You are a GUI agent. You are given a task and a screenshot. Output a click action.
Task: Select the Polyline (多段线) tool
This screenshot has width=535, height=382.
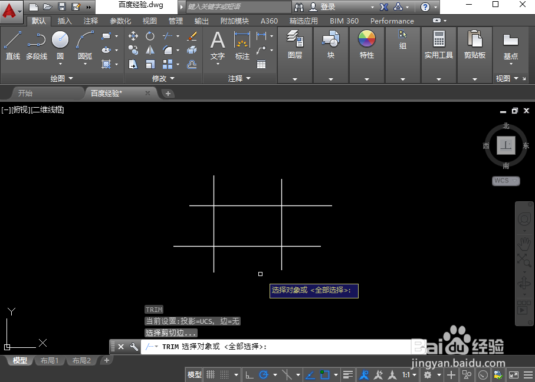pyautogui.click(x=37, y=45)
